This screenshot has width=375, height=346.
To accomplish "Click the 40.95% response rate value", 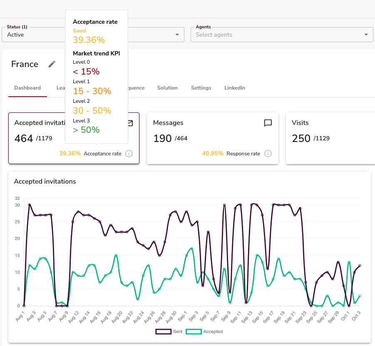I will point(213,154).
